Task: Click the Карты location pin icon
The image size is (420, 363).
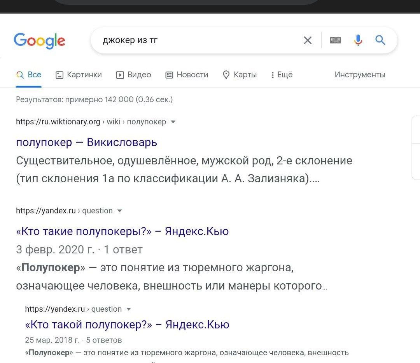Action: pos(226,75)
